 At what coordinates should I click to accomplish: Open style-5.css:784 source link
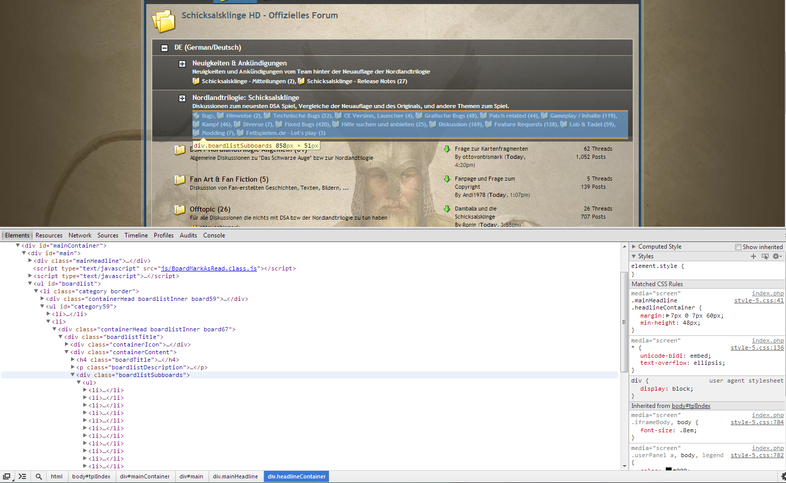(x=757, y=422)
